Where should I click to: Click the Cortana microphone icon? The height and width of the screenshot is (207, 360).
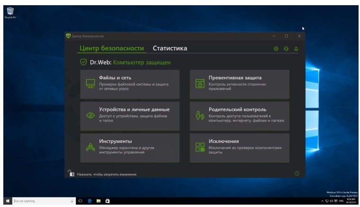click(72, 201)
